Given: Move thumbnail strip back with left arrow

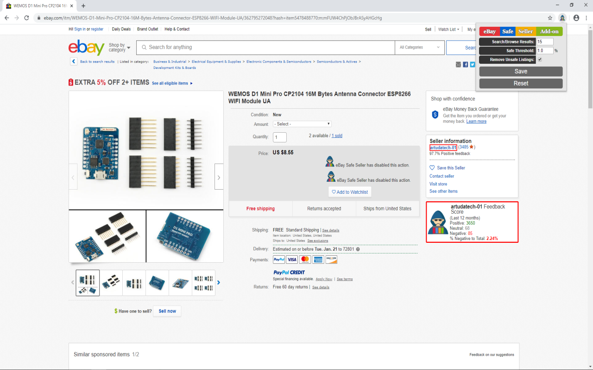Looking at the screenshot, I should 72,283.
